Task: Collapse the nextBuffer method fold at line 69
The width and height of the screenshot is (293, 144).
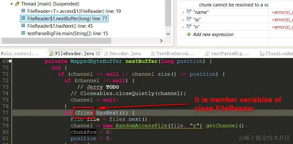Action: coord(10,61)
